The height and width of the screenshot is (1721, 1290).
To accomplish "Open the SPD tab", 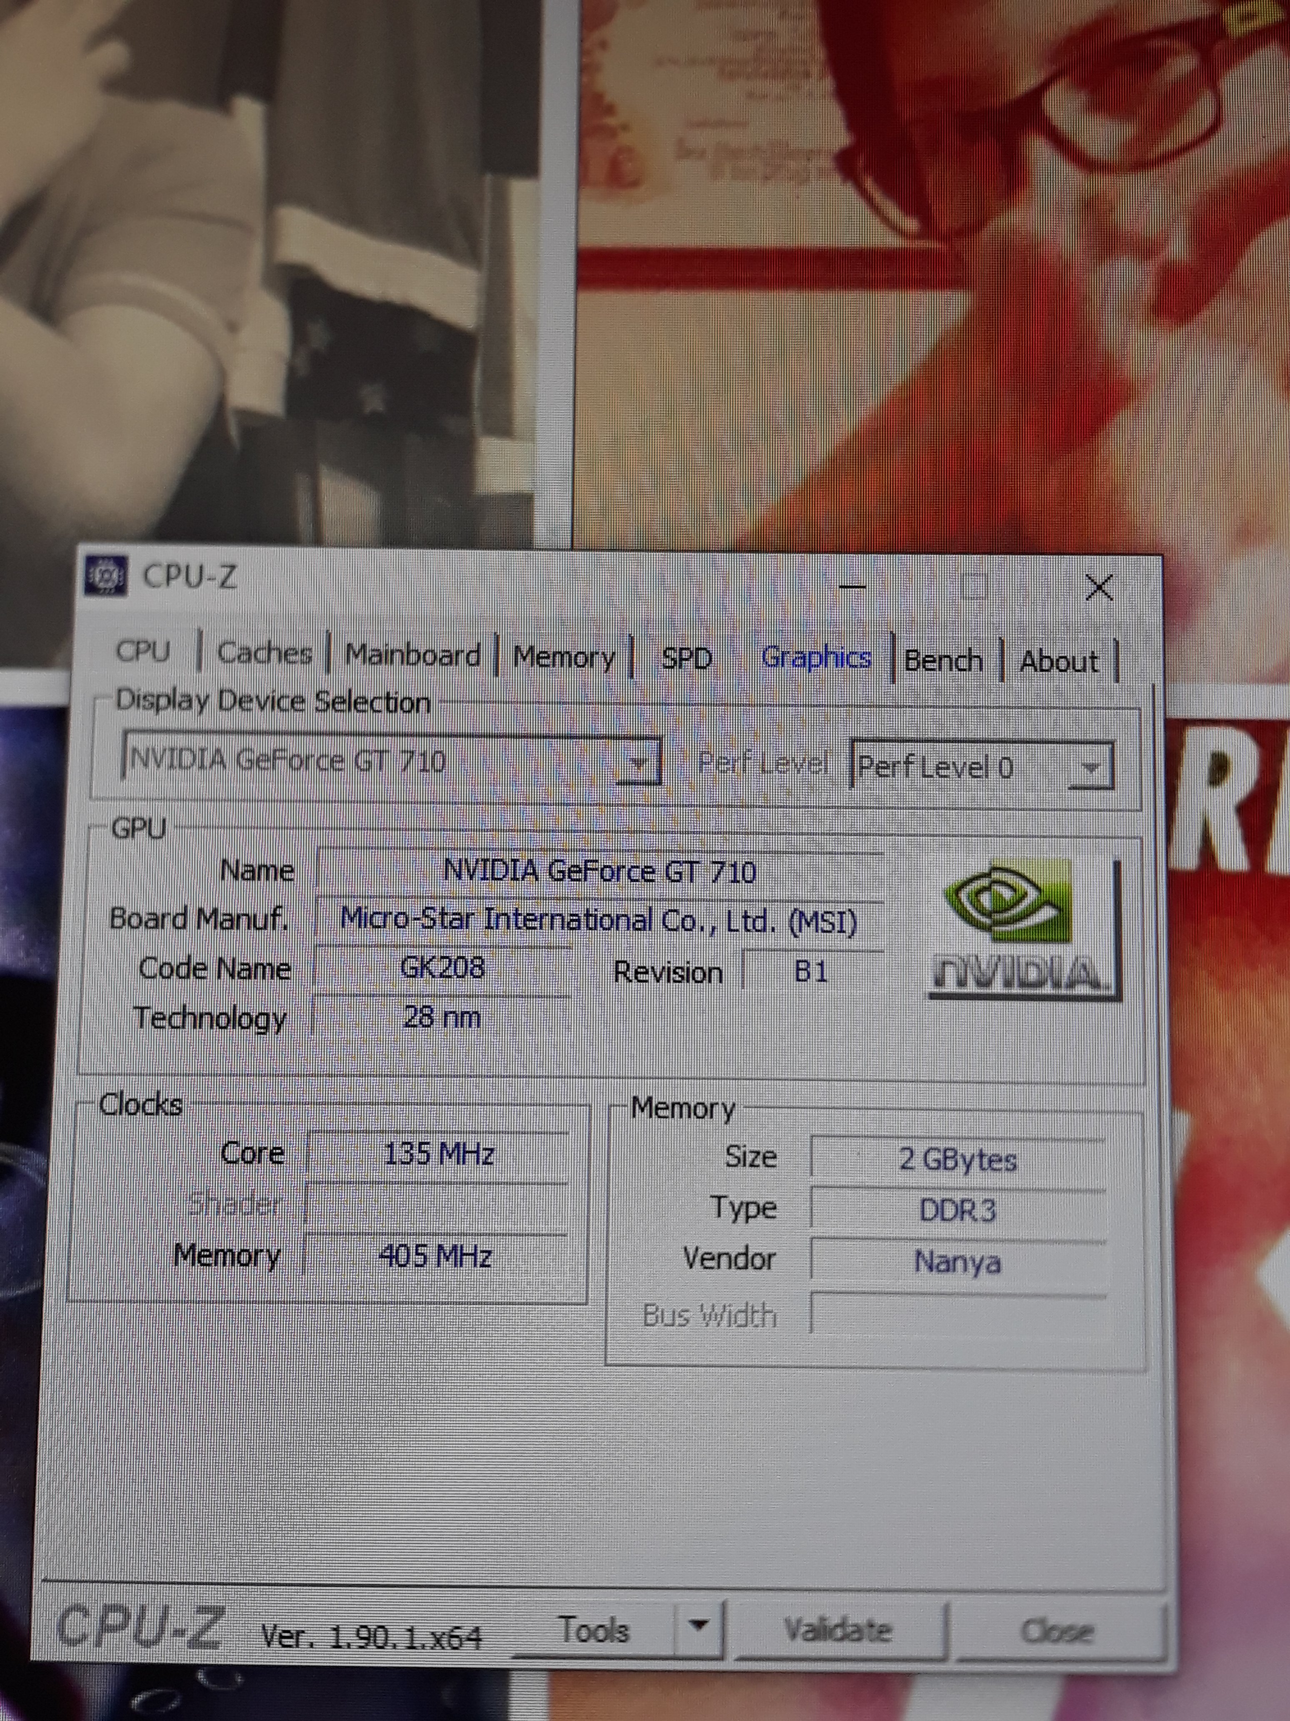I will (687, 659).
